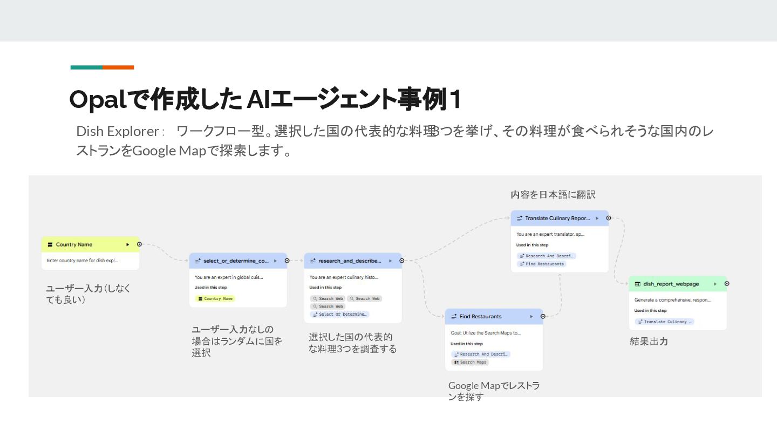This screenshot has height=437, width=777.
Task: Run the Translate Culinary Repor node via its play arrow
Action: tap(597, 218)
